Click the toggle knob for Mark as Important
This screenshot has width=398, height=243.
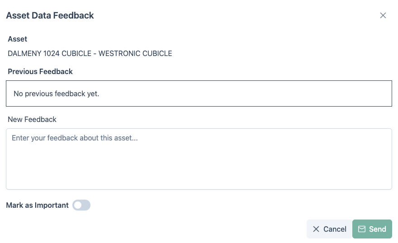78,206
